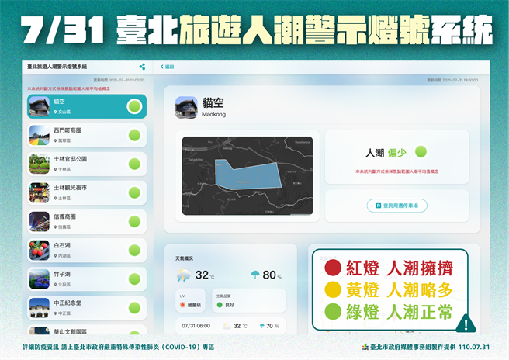509x360 pixels.
Task: Click the small umbrella beside 70%
Action: coord(261,326)
